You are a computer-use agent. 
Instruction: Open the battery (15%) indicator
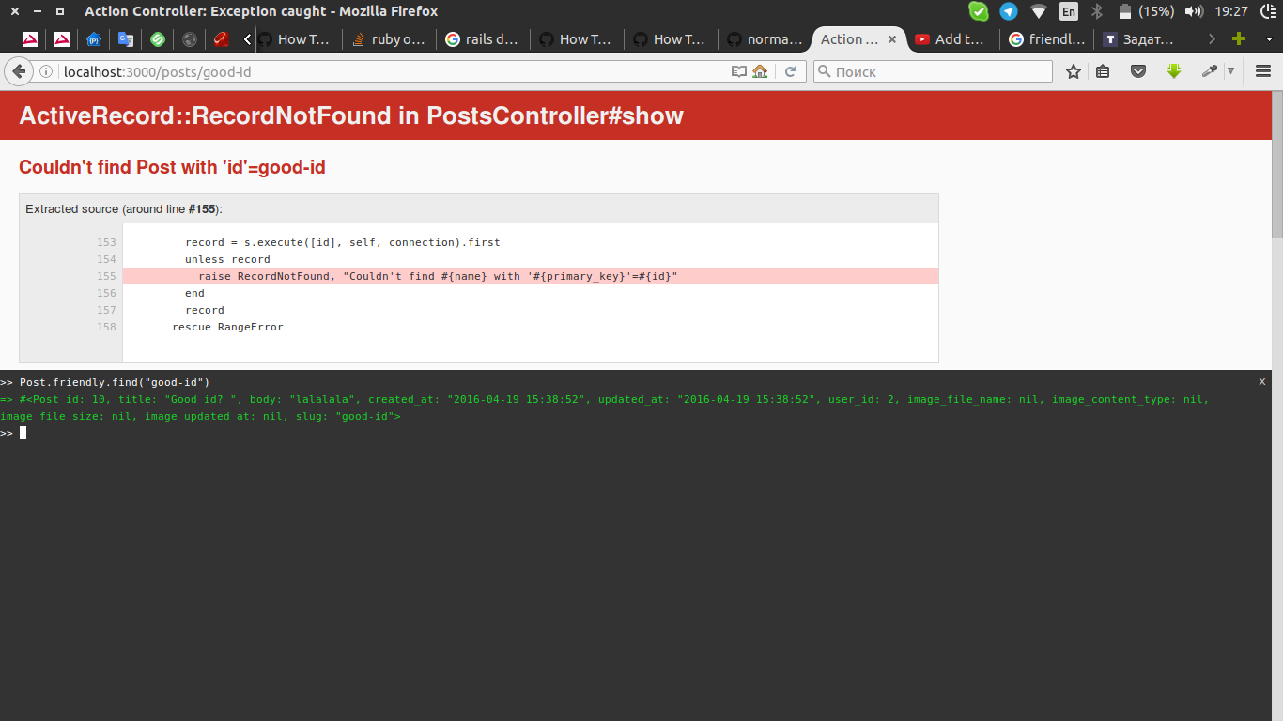pyautogui.click(x=1146, y=11)
